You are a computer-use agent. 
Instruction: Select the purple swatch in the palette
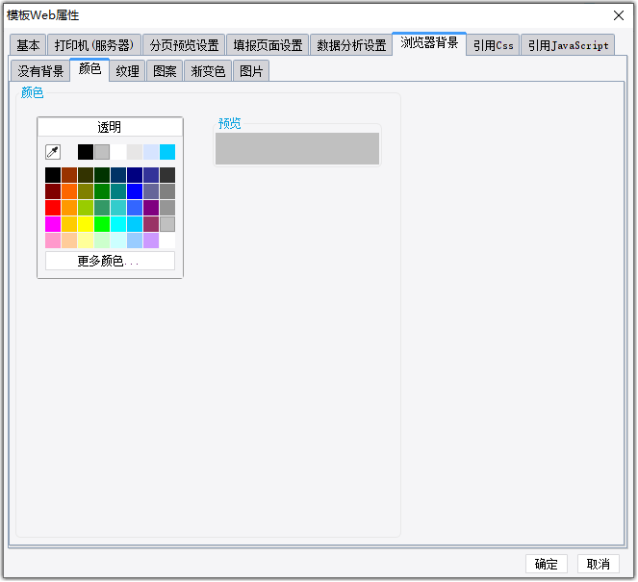pyautogui.click(x=151, y=208)
